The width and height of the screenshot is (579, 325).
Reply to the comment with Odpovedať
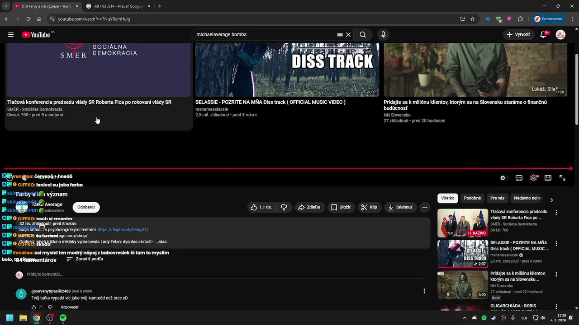point(70,307)
